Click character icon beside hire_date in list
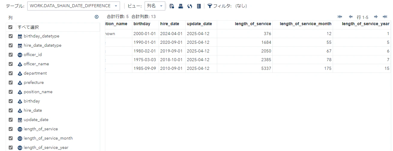This screenshot has height=151, width=393. pos(20,111)
